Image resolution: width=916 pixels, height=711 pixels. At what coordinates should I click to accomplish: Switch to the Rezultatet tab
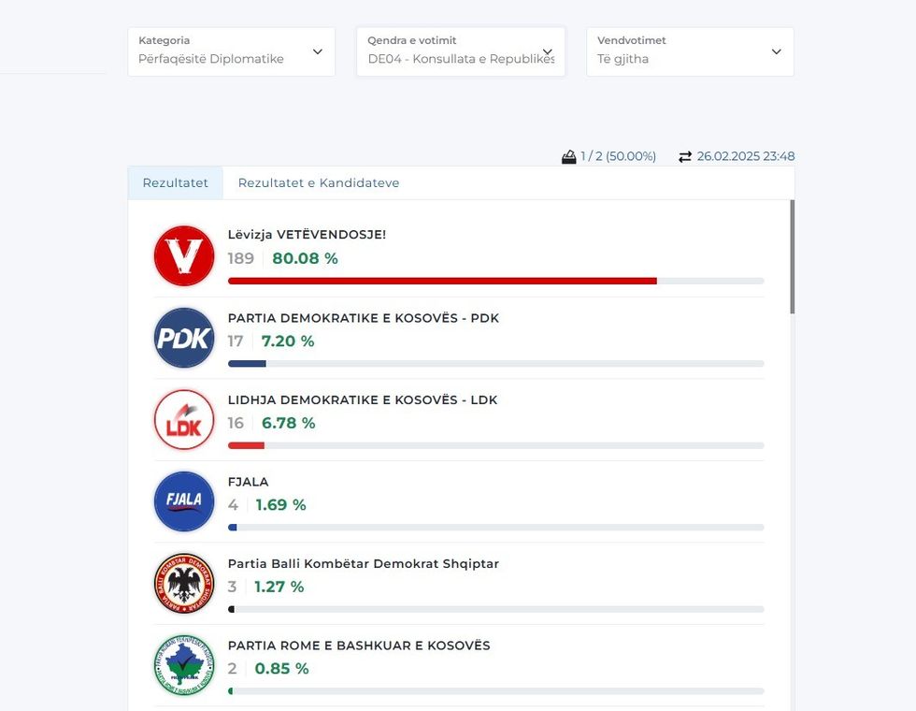coord(175,182)
